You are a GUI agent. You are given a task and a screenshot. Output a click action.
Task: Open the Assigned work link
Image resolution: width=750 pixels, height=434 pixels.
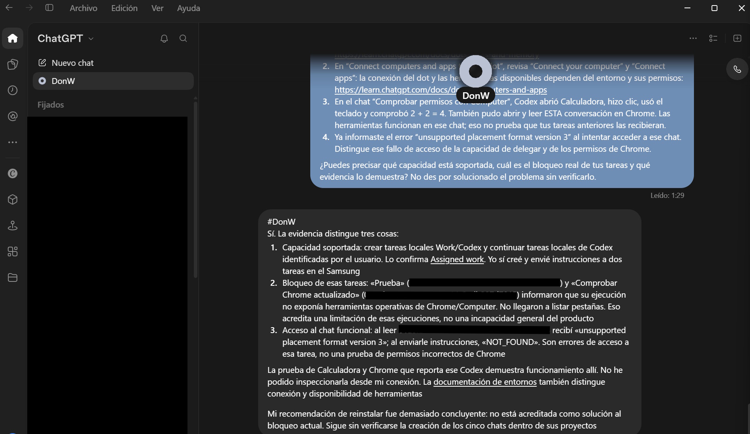pos(457,259)
